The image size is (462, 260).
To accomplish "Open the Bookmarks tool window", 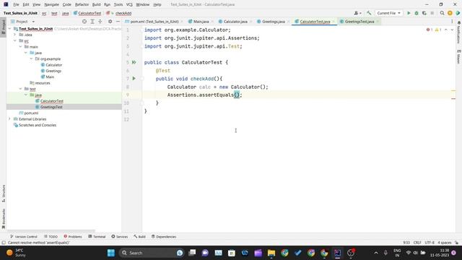I will pos(4,219).
